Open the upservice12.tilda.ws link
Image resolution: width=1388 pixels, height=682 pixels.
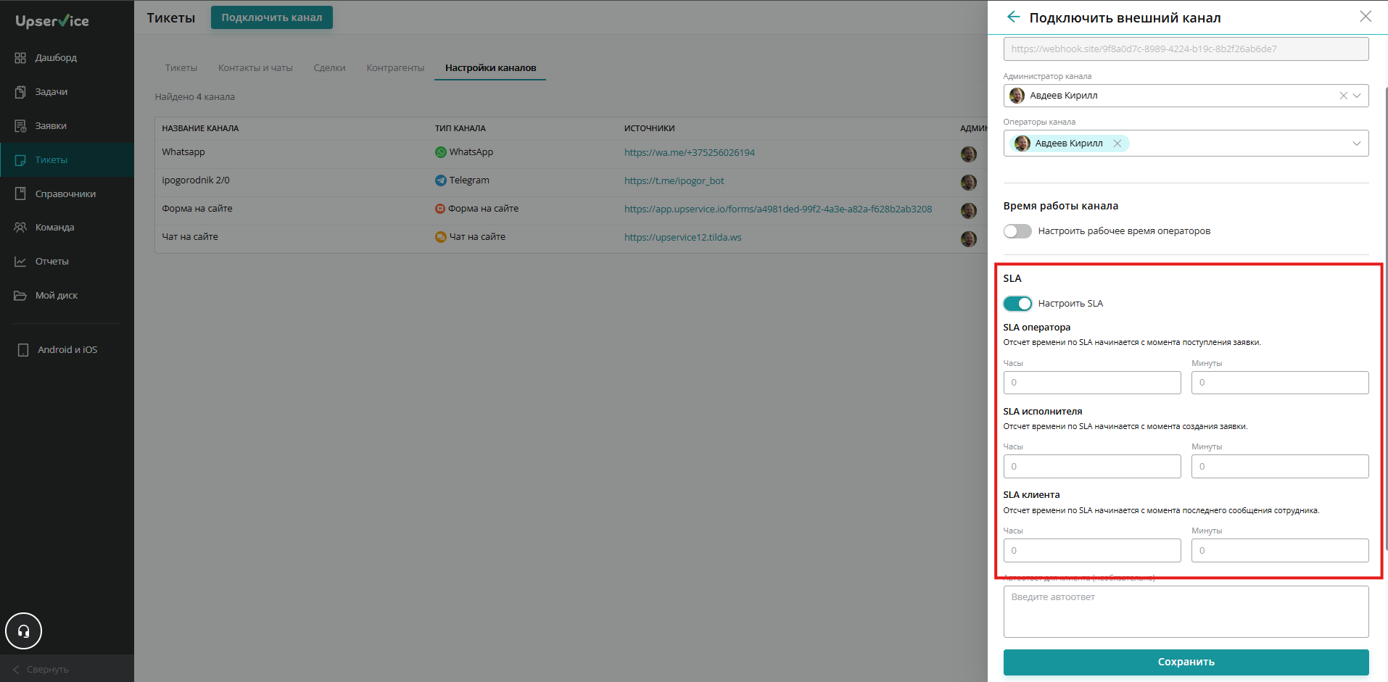click(683, 238)
